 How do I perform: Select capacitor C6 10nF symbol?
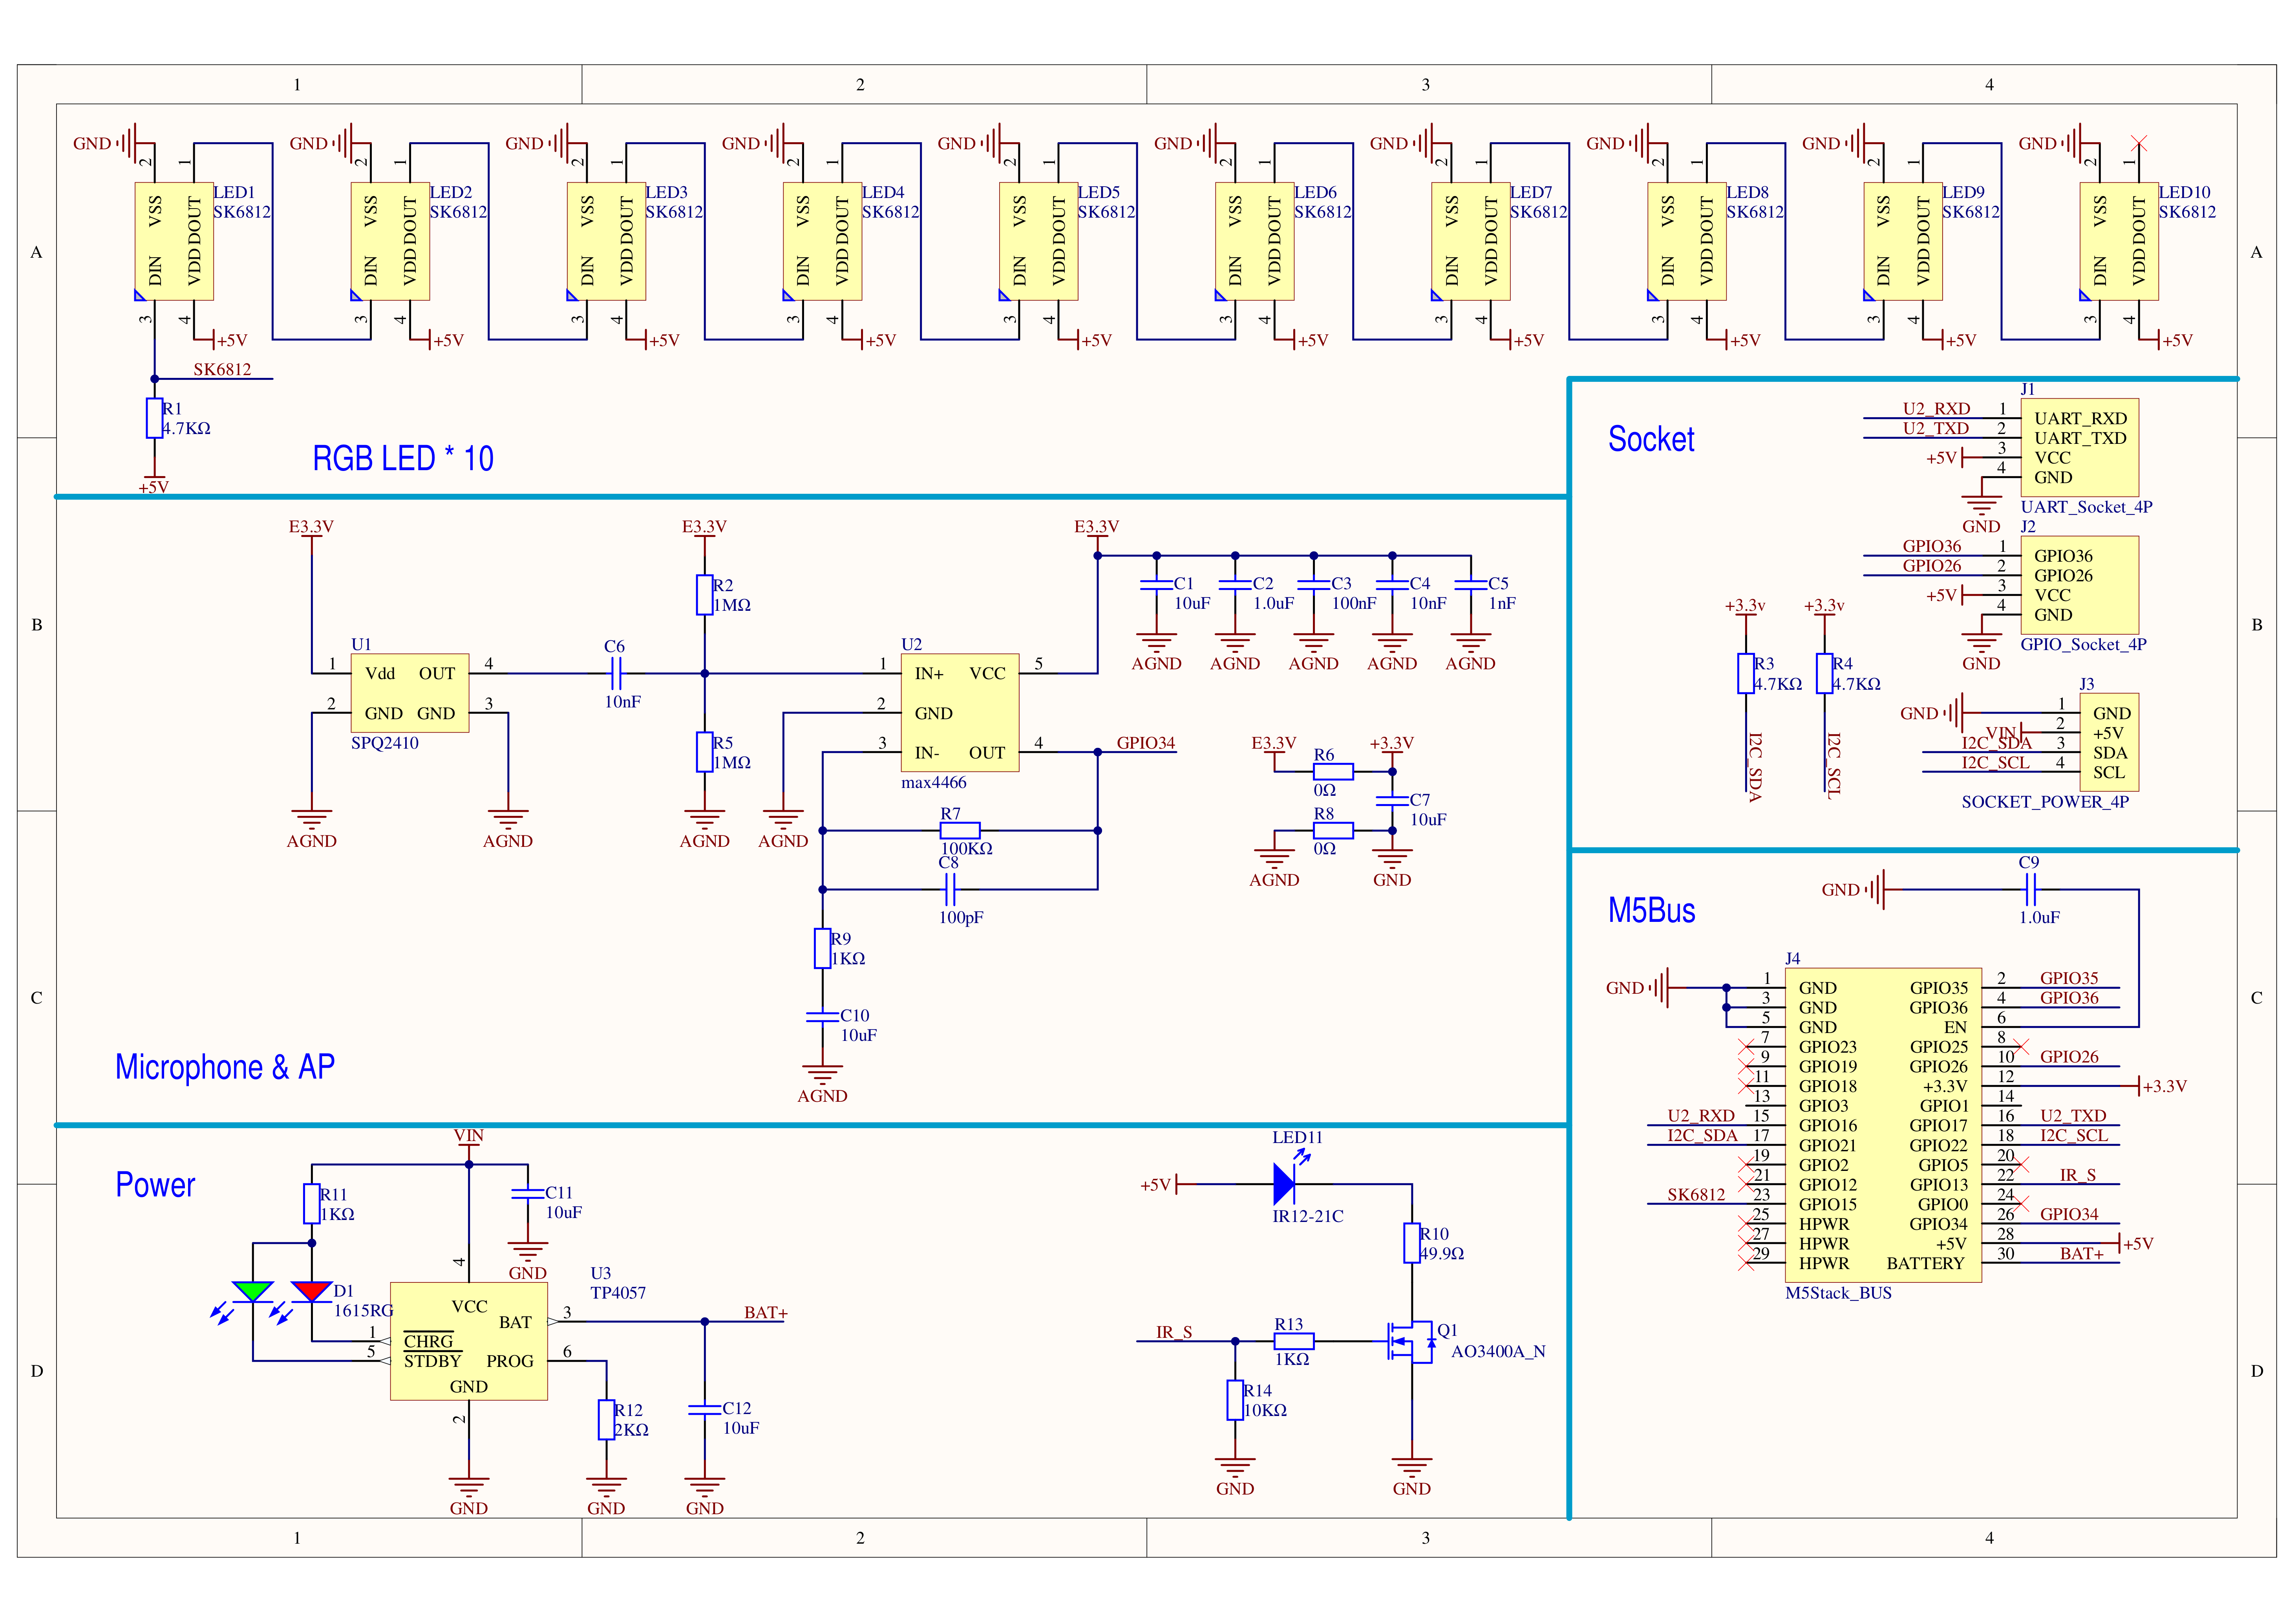pyautogui.click(x=616, y=673)
